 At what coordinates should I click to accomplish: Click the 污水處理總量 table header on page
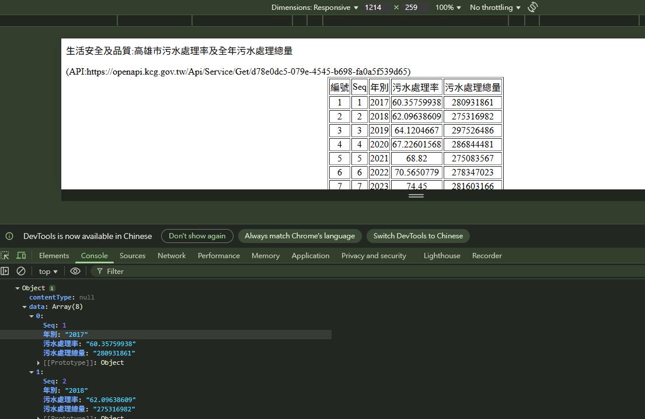(x=473, y=87)
